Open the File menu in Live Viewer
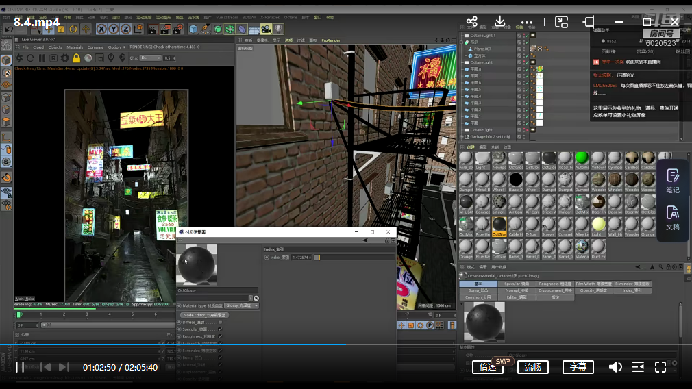The width and height of the screenshot is (692, 389). coord(25,47)
